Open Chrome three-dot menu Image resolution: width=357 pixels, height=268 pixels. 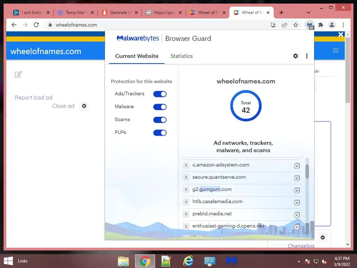pos(343,25)
